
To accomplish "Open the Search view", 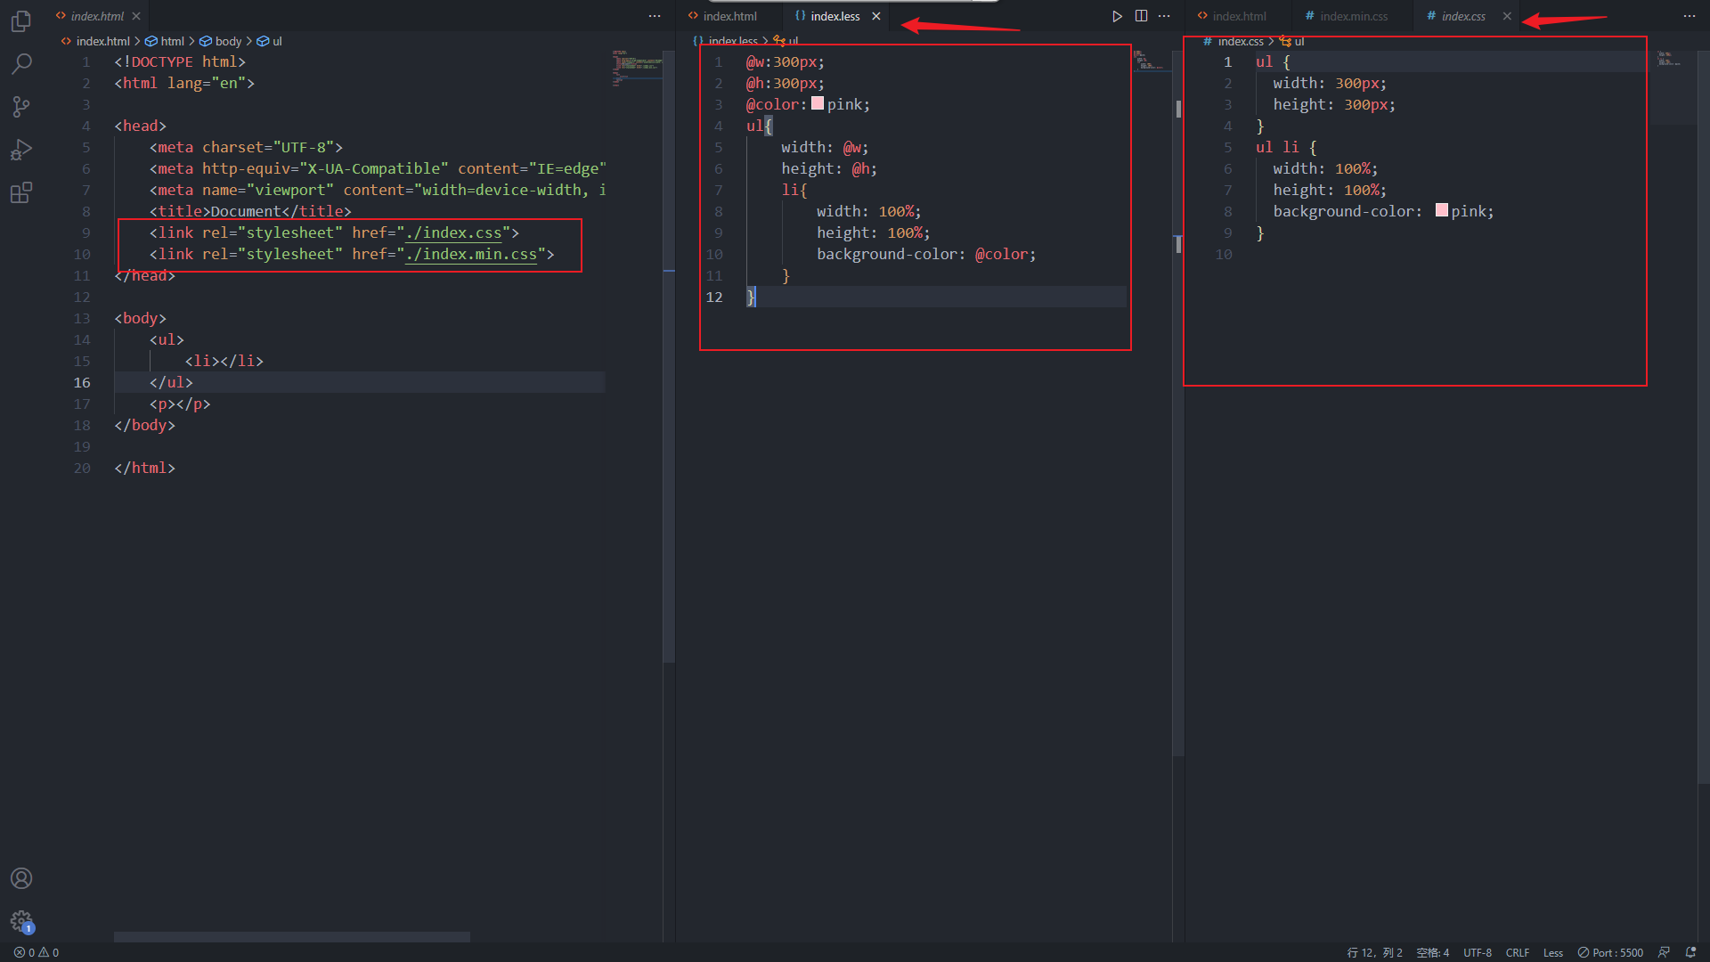I will (x=21, y=63).
